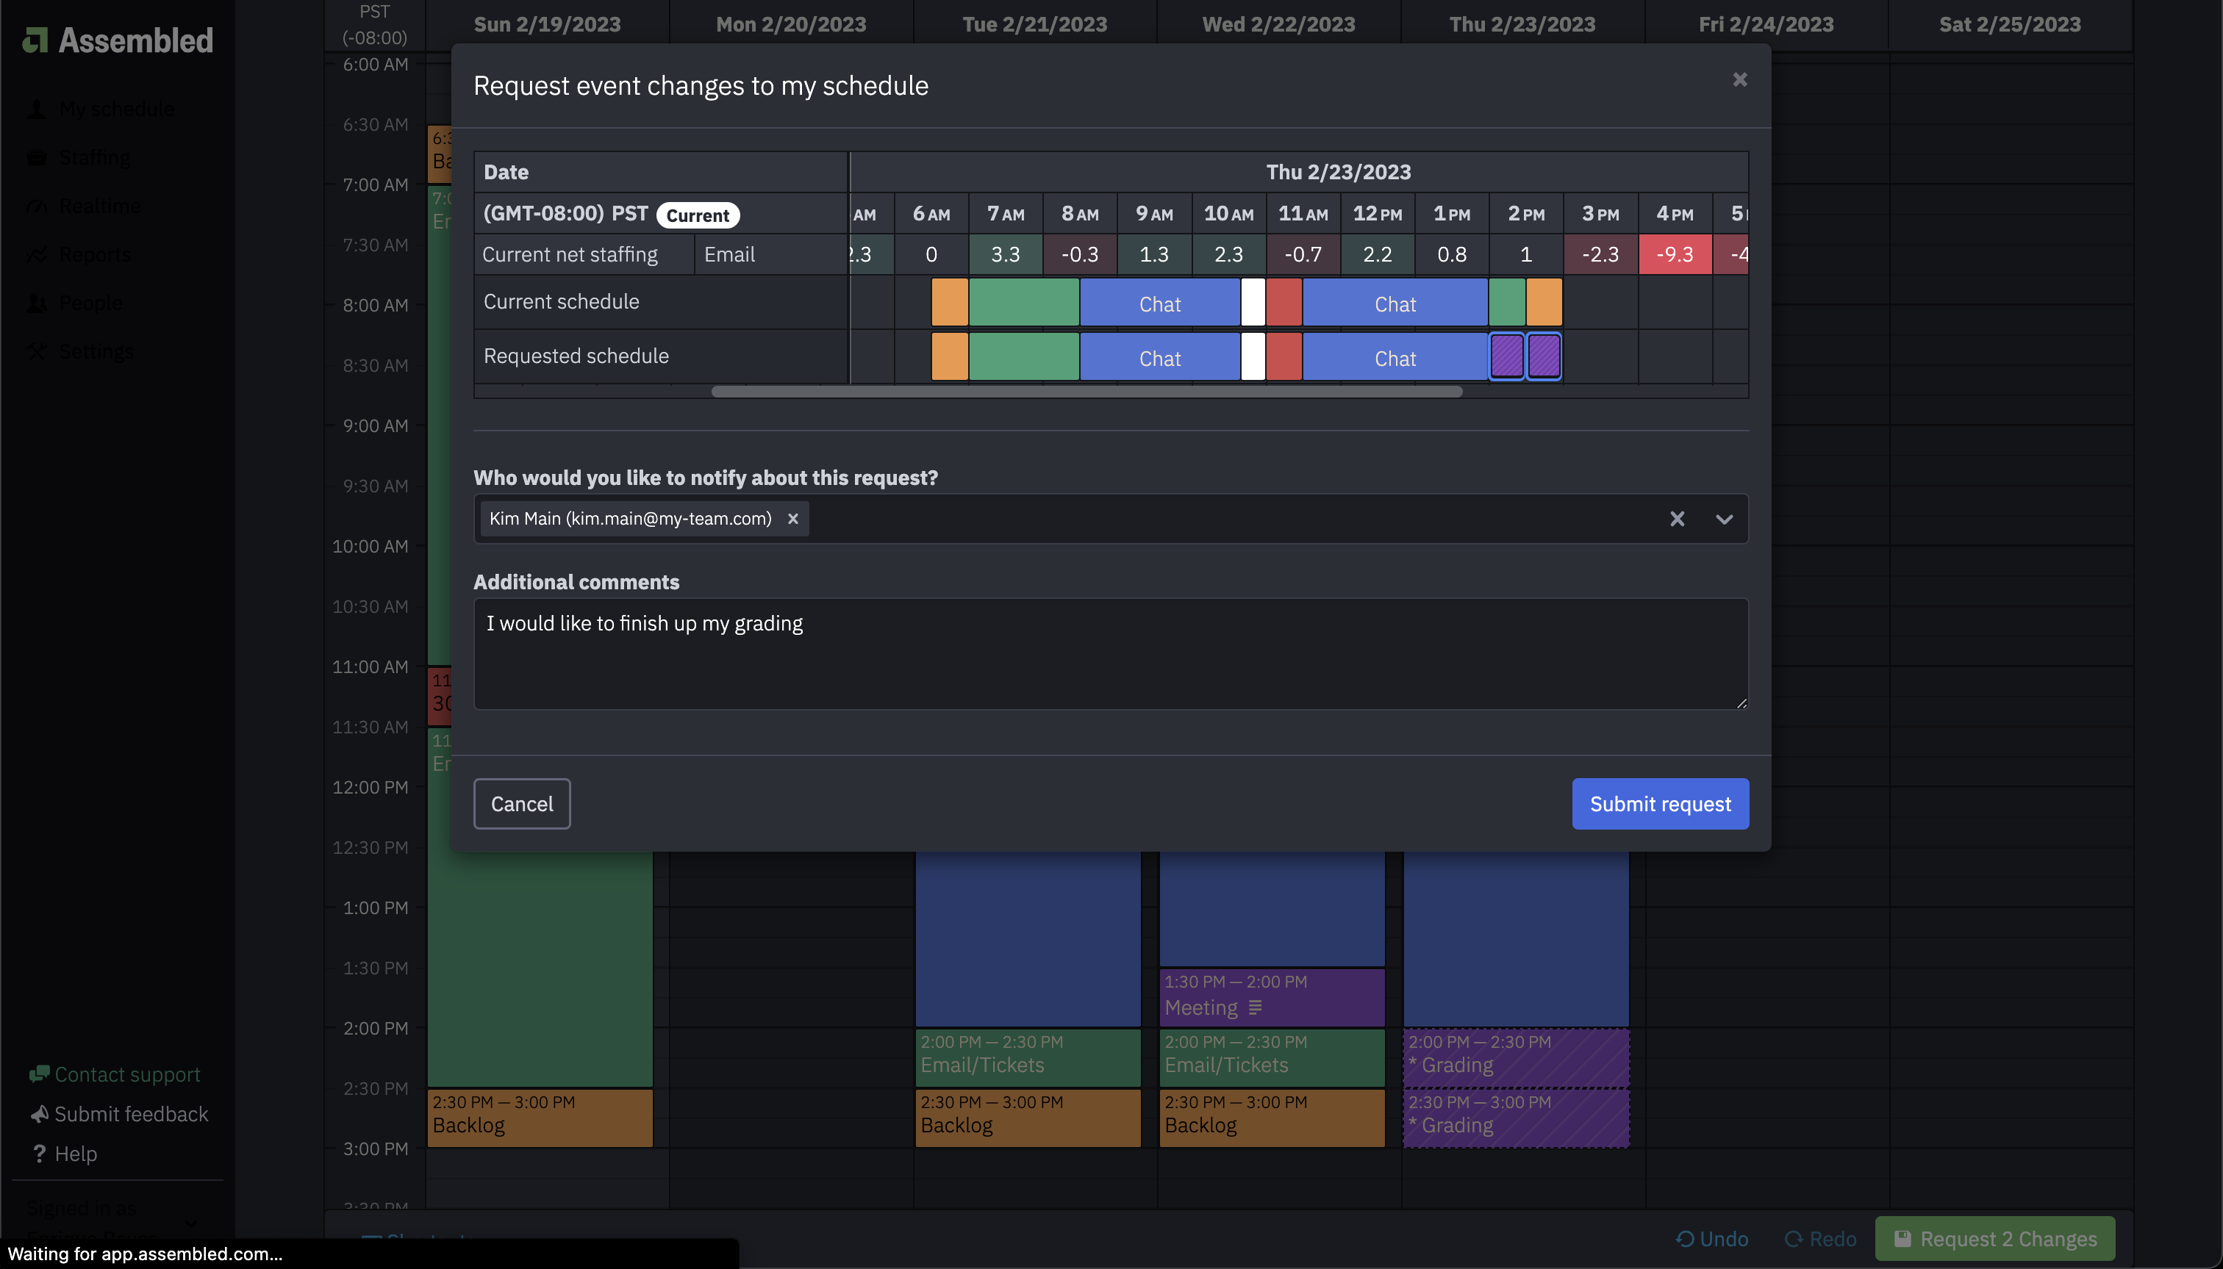
Task: Click the Submit feedback megaphone icon
Action: (39, 1114)
